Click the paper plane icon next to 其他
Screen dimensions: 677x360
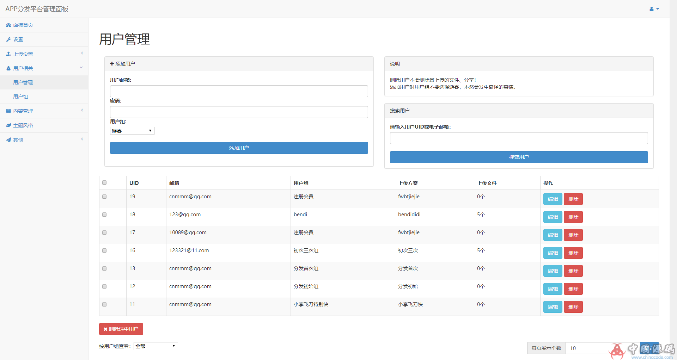(8, 139)
